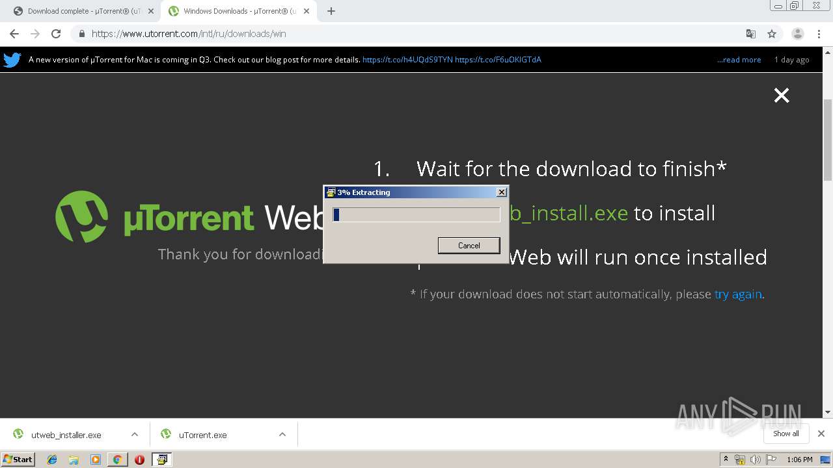Close the downloads bar
Screen dimensions: 833x468
[821, 434]
